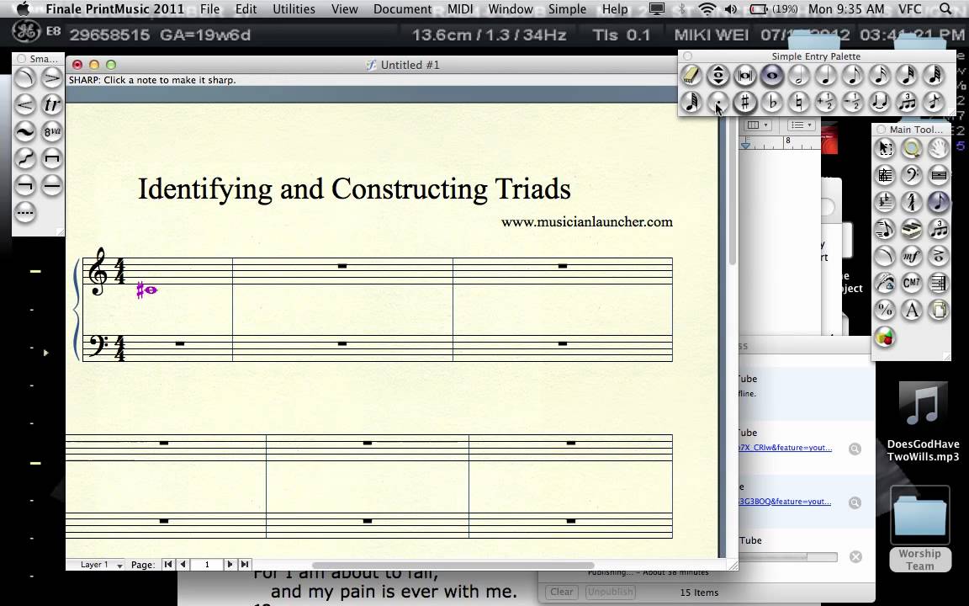Select the Glissando tool
This screenshot has height=606, width=969.
pyautogui.click(x=24, y=159)
